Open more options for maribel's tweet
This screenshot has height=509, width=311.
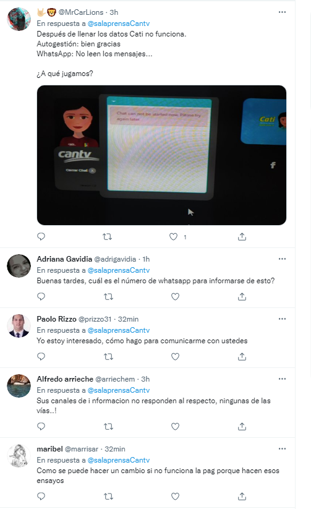click(x=282, y=448)
